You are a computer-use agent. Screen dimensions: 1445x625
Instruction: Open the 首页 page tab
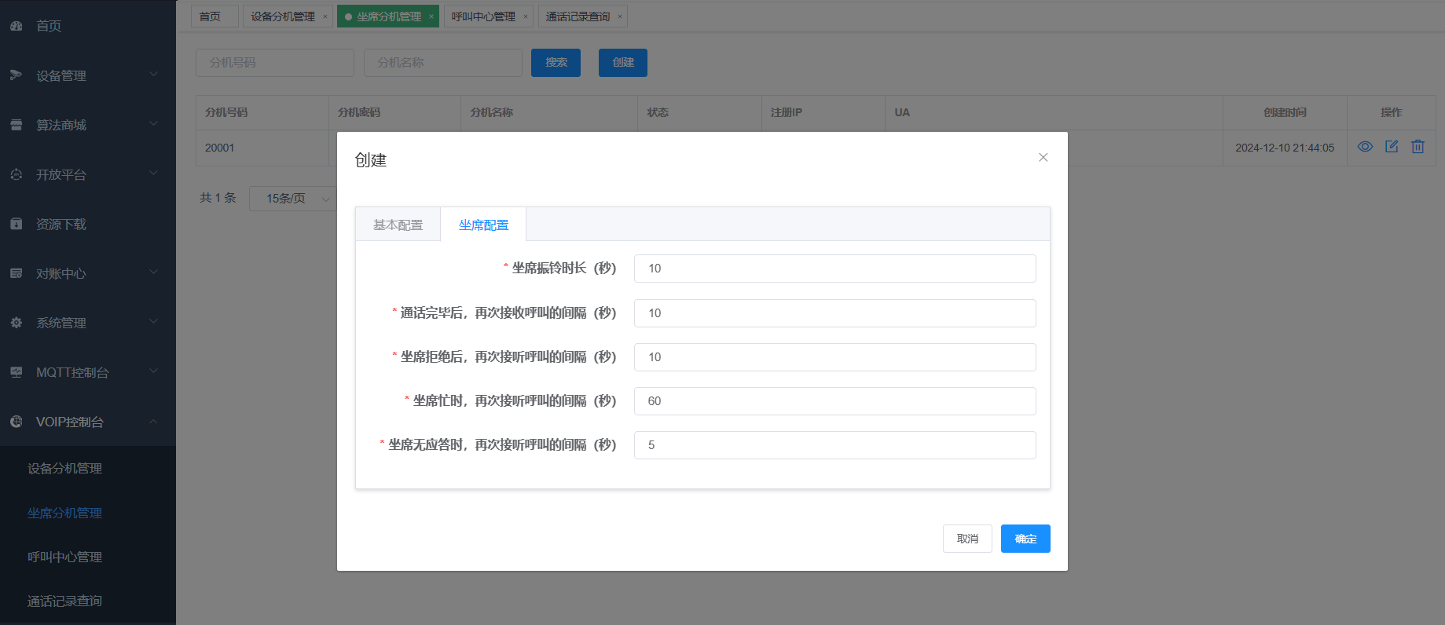214,16
